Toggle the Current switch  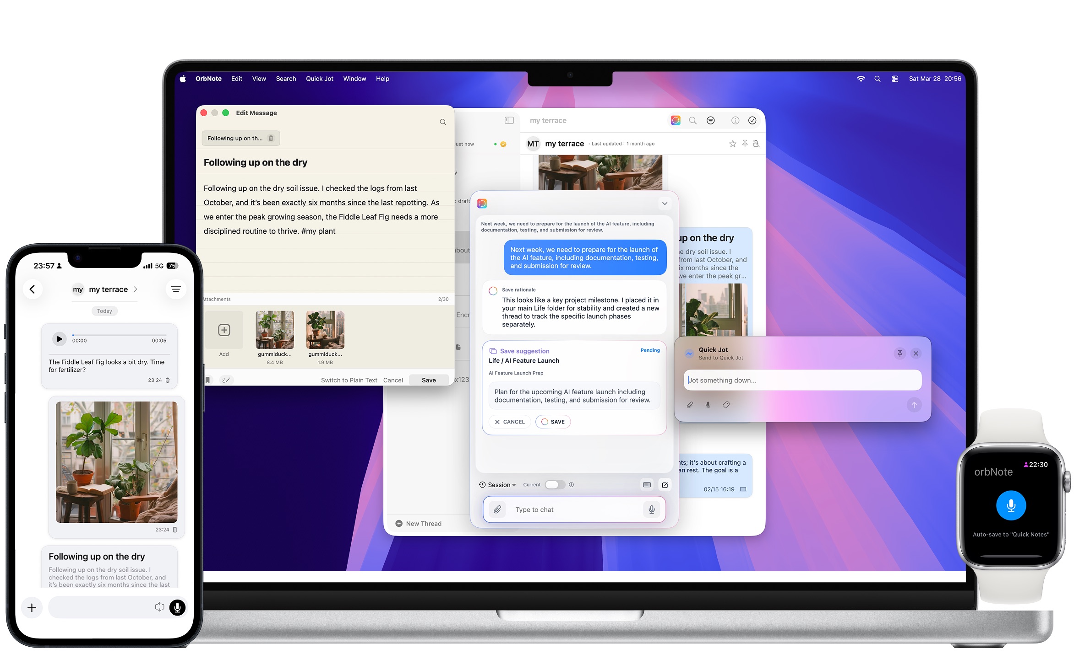point(555,485)
